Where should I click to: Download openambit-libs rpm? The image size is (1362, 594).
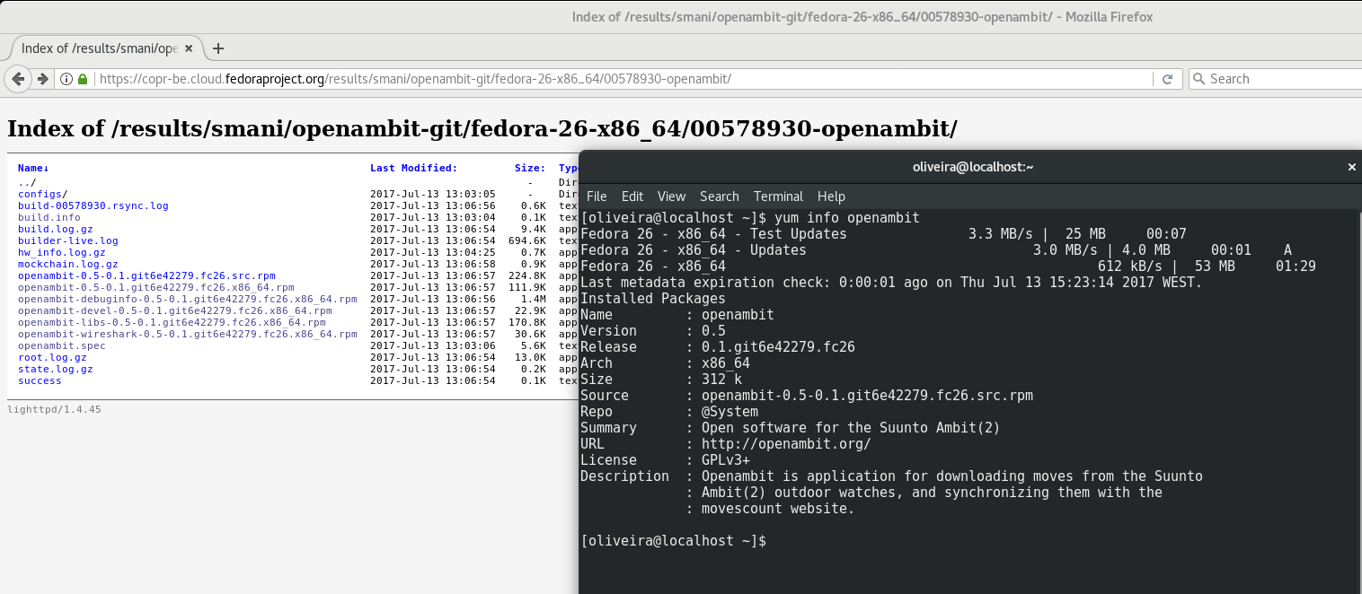point(172,322)
